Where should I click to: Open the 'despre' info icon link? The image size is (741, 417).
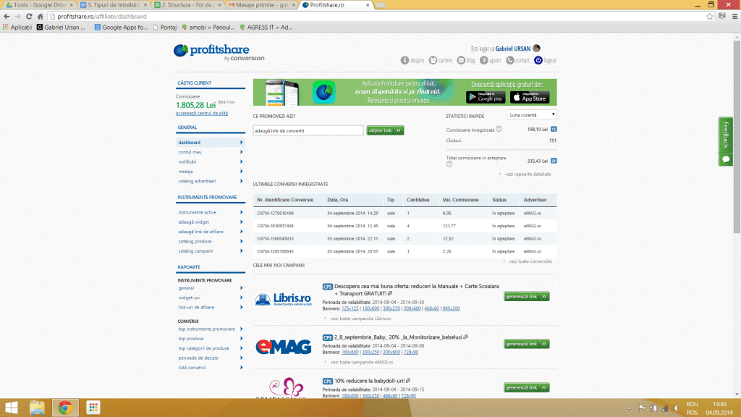[405, 61]
